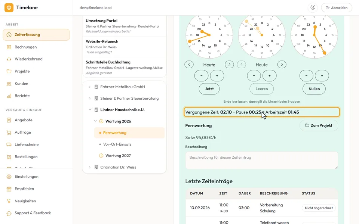Click the Lieferscheine truck icon
359x224 pixels.
(x=9, y=144)
